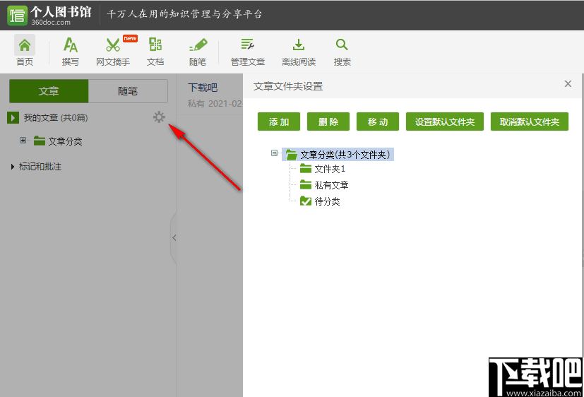
Task: Click the 添加 button
Action: [279, 122]
